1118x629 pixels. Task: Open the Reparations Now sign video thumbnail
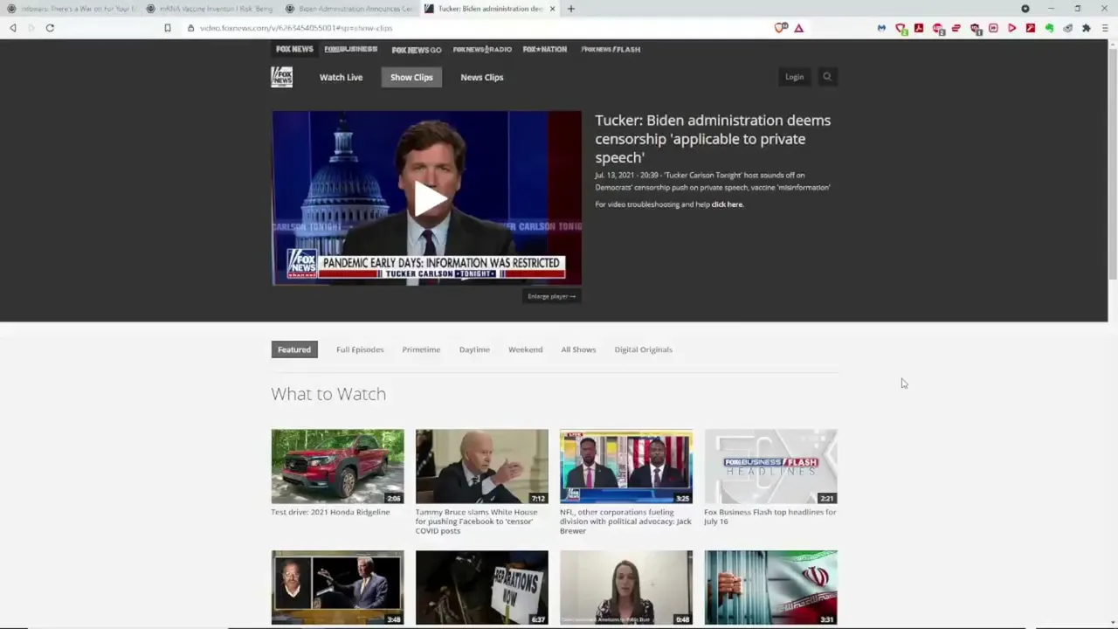[x=482, y=588]
